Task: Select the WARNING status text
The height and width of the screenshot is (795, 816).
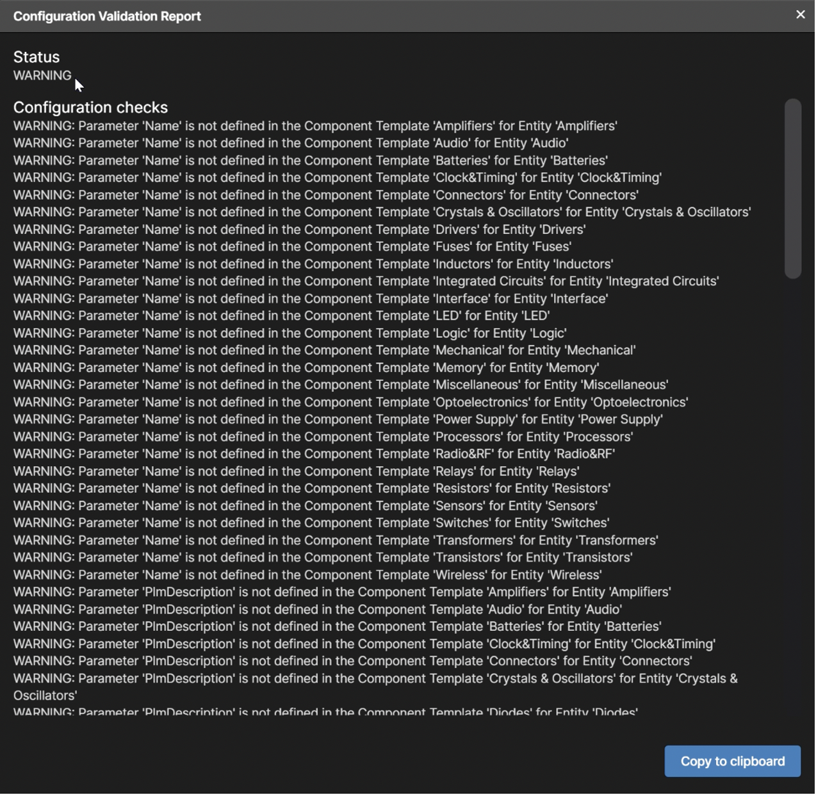Action: pos(42,76)
